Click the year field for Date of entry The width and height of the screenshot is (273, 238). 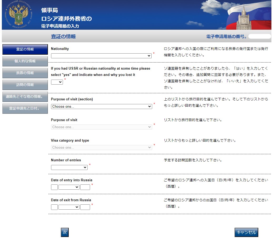click(85, 187)
